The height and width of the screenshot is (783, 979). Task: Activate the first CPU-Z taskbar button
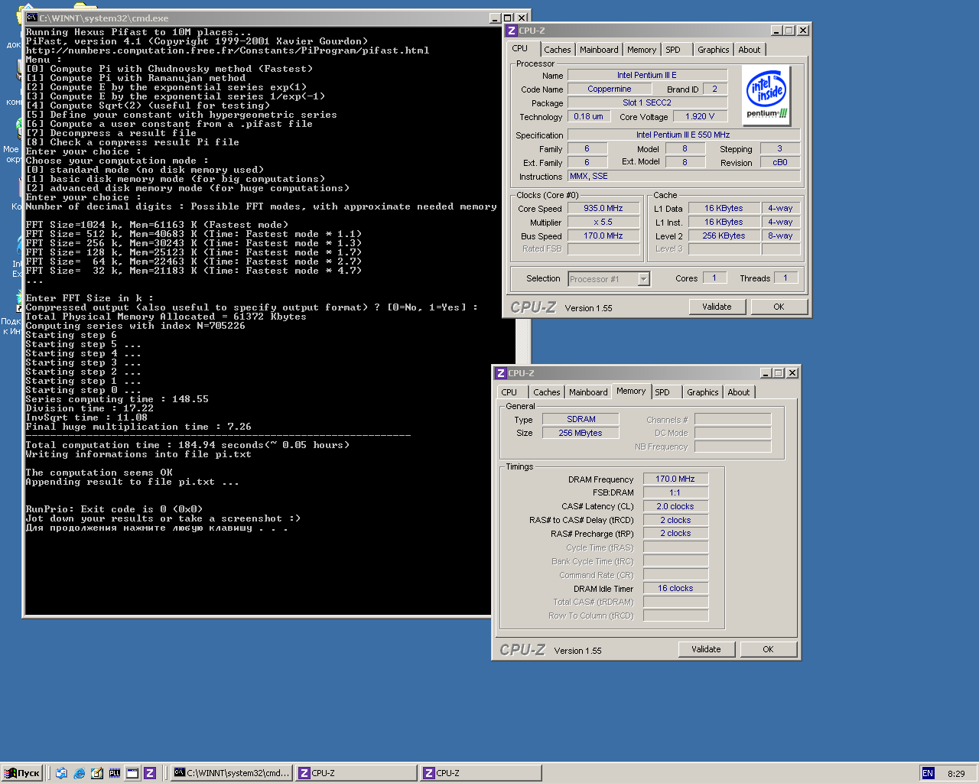356,773
